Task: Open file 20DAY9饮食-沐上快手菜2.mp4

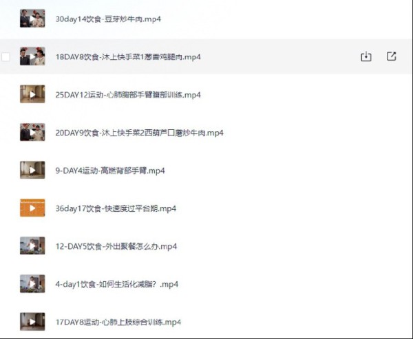Action: [139, 133]
